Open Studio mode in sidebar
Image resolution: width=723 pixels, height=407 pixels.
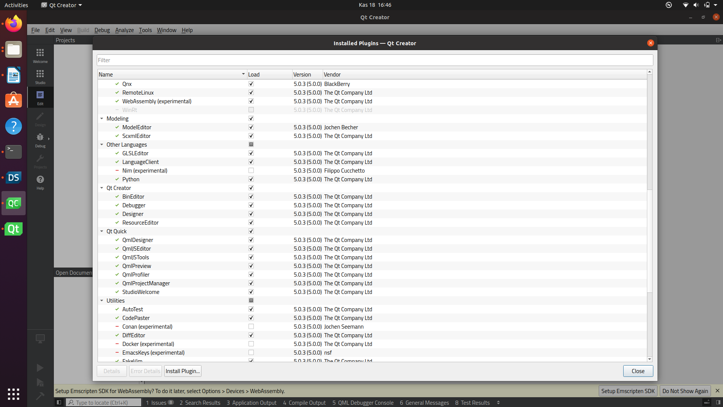point(40,76)
